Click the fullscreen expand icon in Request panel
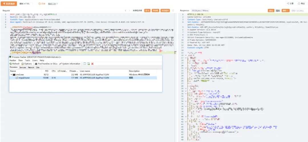This screenshot has width=308, height=142. coord(173,11)
